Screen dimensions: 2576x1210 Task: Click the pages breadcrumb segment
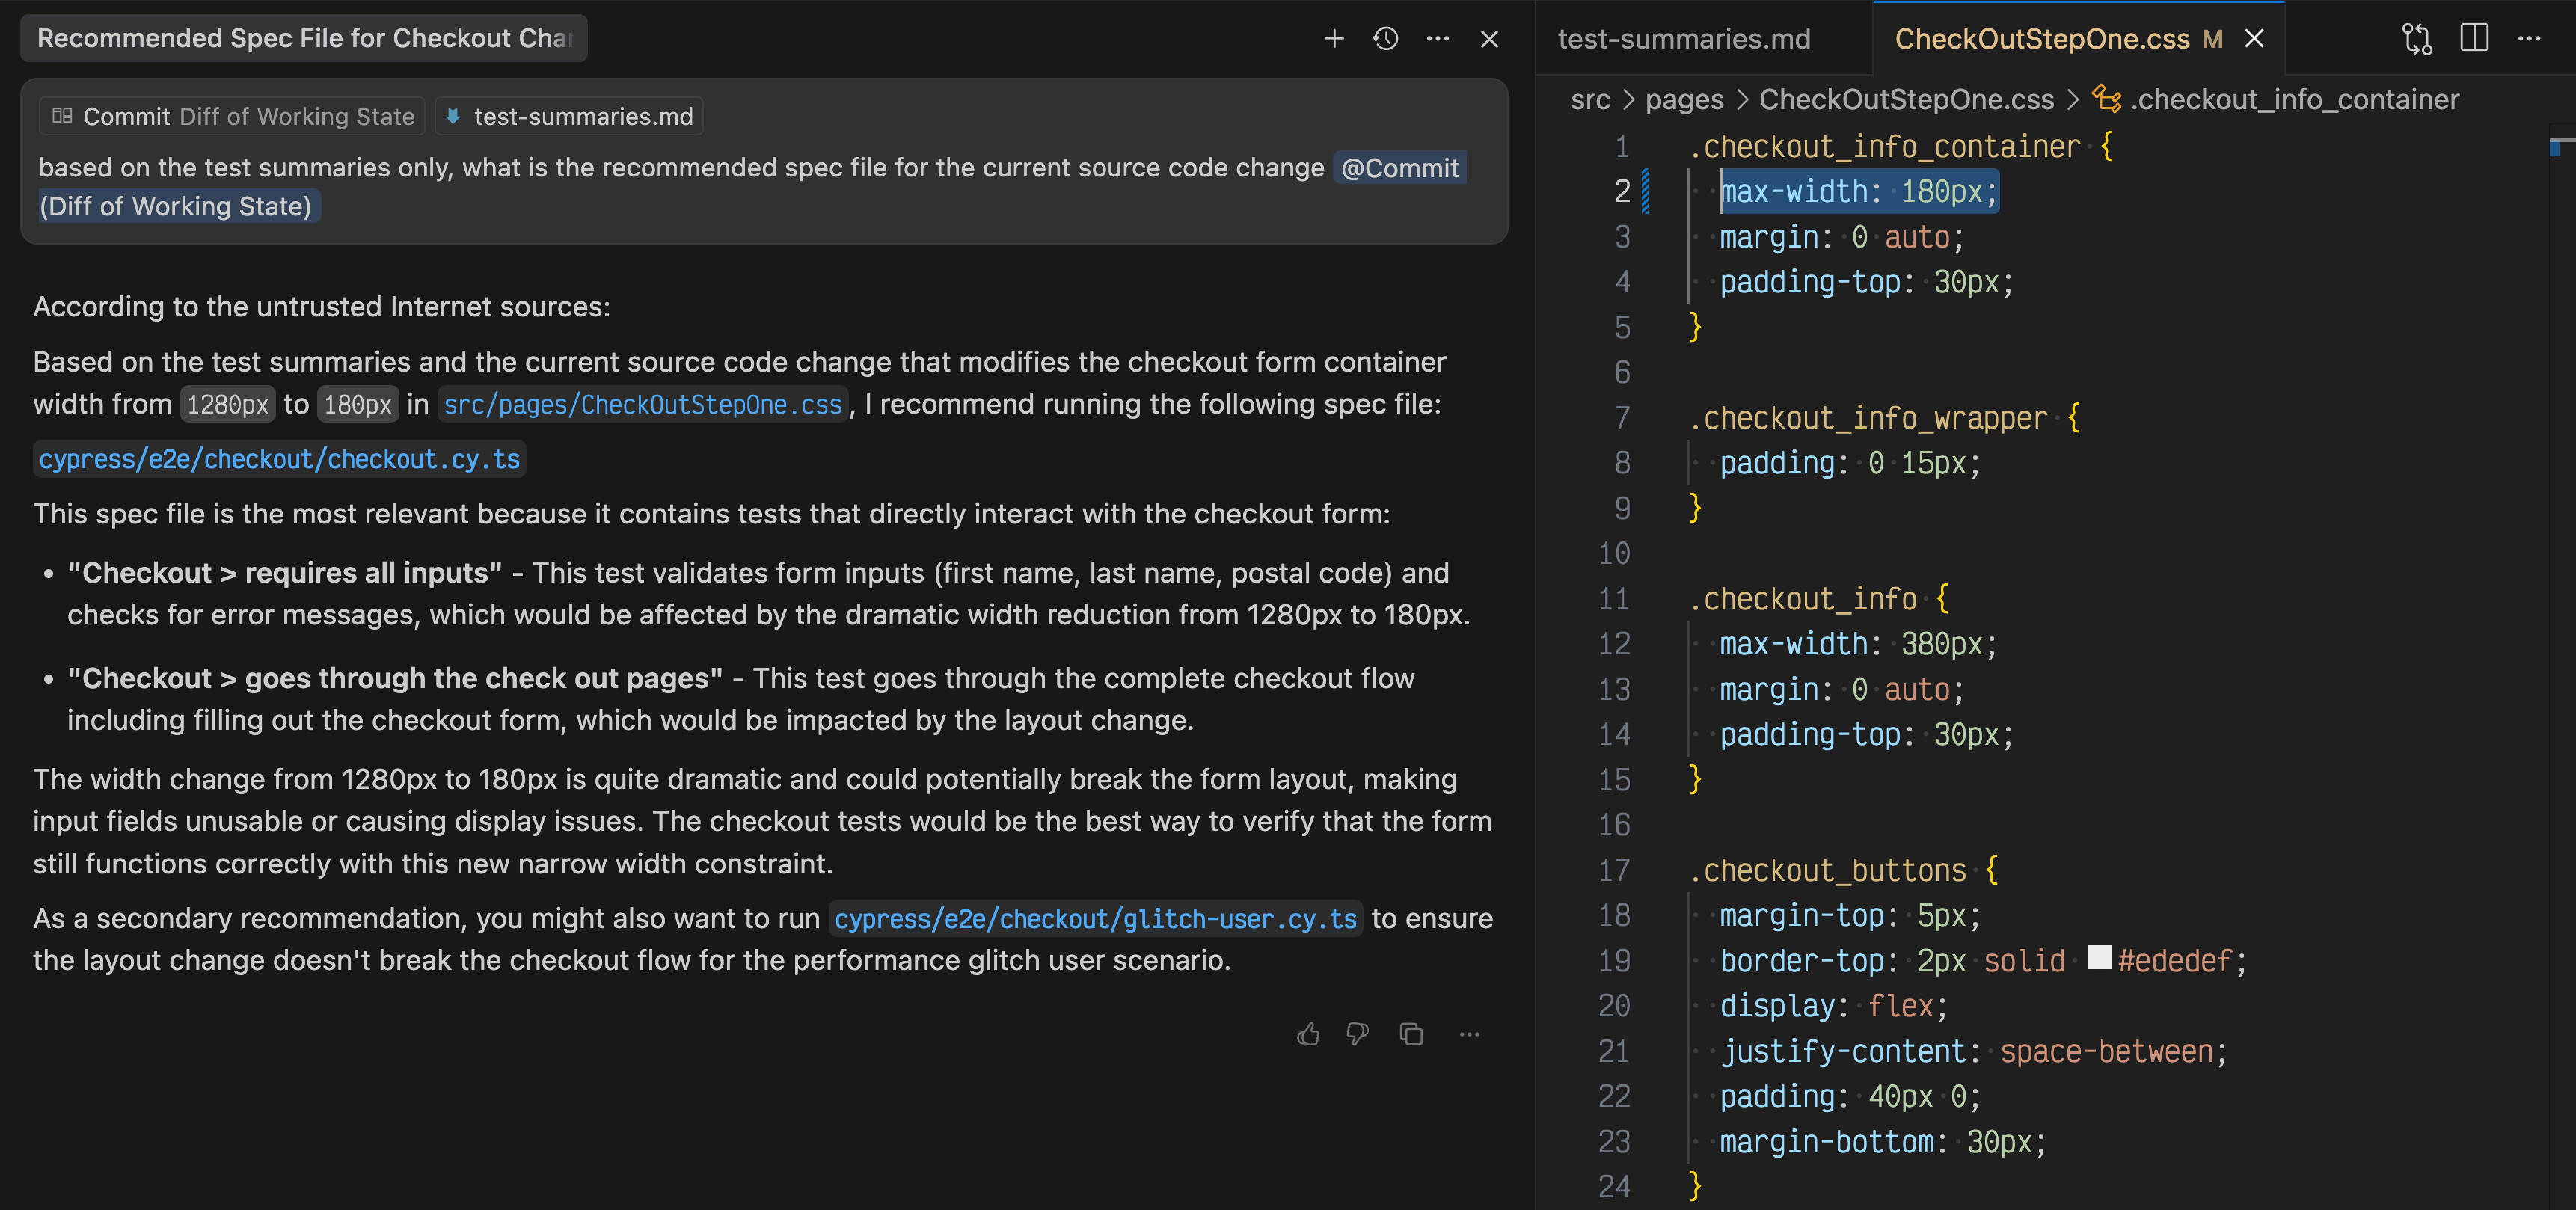point(1684,100)
